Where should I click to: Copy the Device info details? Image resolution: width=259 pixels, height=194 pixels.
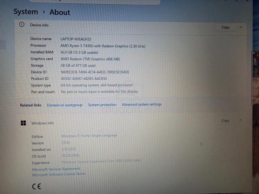(225, 27)
